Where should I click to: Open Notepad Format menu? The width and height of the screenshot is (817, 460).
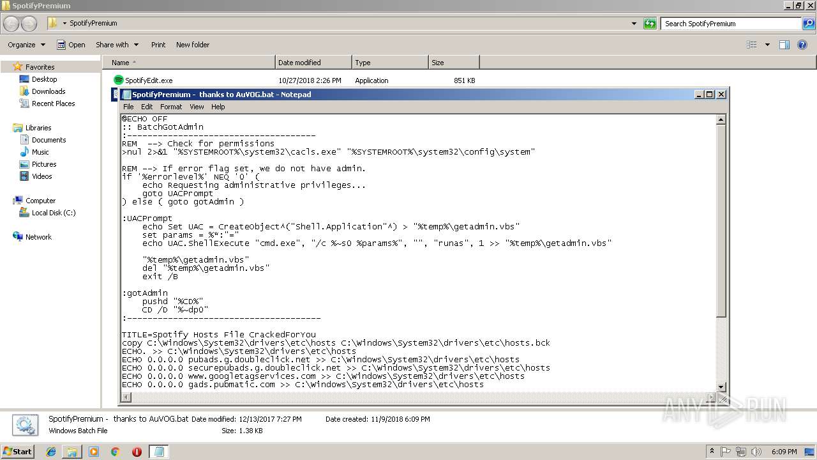click(x=171, y=107)
